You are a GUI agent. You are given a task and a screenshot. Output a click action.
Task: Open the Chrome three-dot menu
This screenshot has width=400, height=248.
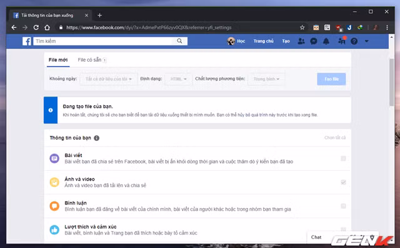click(387, 27)
